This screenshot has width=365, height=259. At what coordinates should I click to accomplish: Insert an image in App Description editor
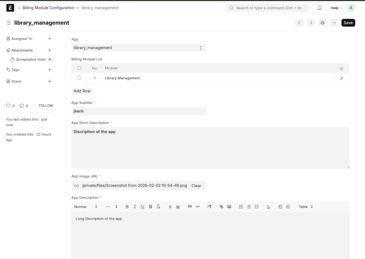(x=229, y=207)
